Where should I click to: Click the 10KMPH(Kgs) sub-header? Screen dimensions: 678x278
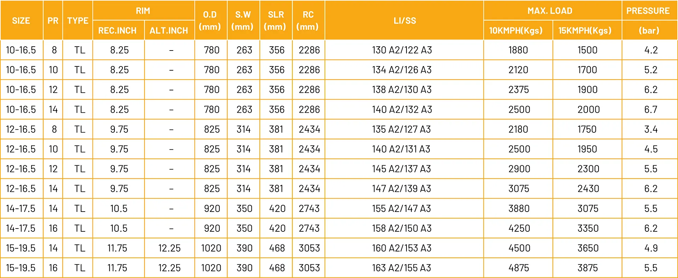point(516,30)
